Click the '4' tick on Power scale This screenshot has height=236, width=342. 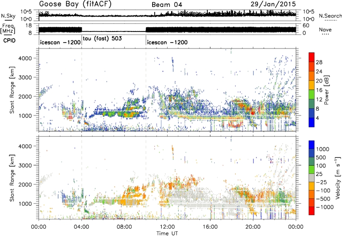coord(317,118)
